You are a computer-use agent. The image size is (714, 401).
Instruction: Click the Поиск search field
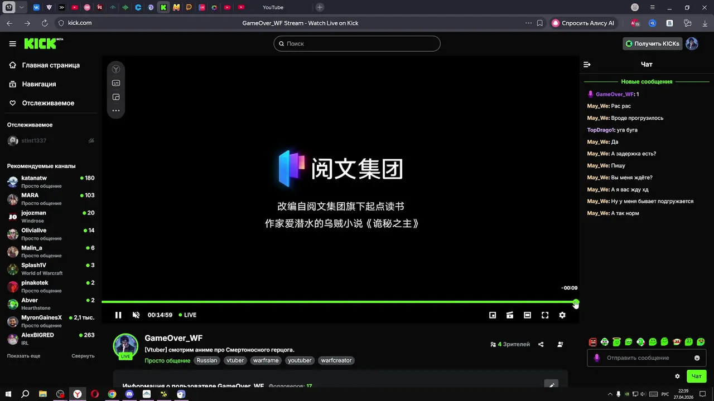(357, 43)
